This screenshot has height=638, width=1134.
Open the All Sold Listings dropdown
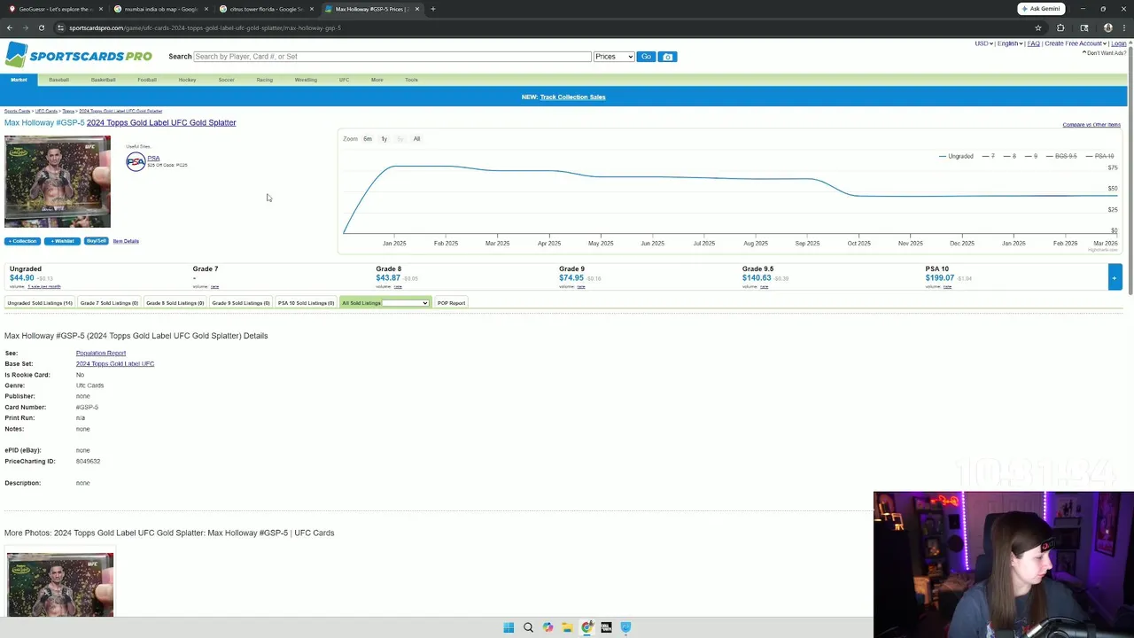point(406,303)
